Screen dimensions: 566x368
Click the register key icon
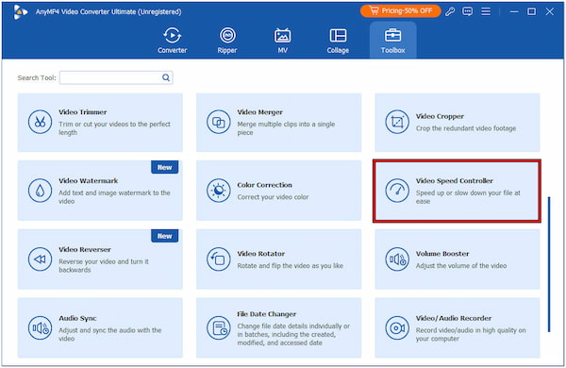point(450,11)
